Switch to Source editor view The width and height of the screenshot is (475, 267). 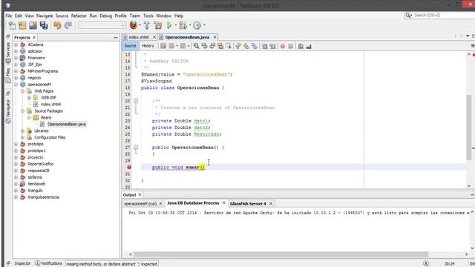click(131, 46)
